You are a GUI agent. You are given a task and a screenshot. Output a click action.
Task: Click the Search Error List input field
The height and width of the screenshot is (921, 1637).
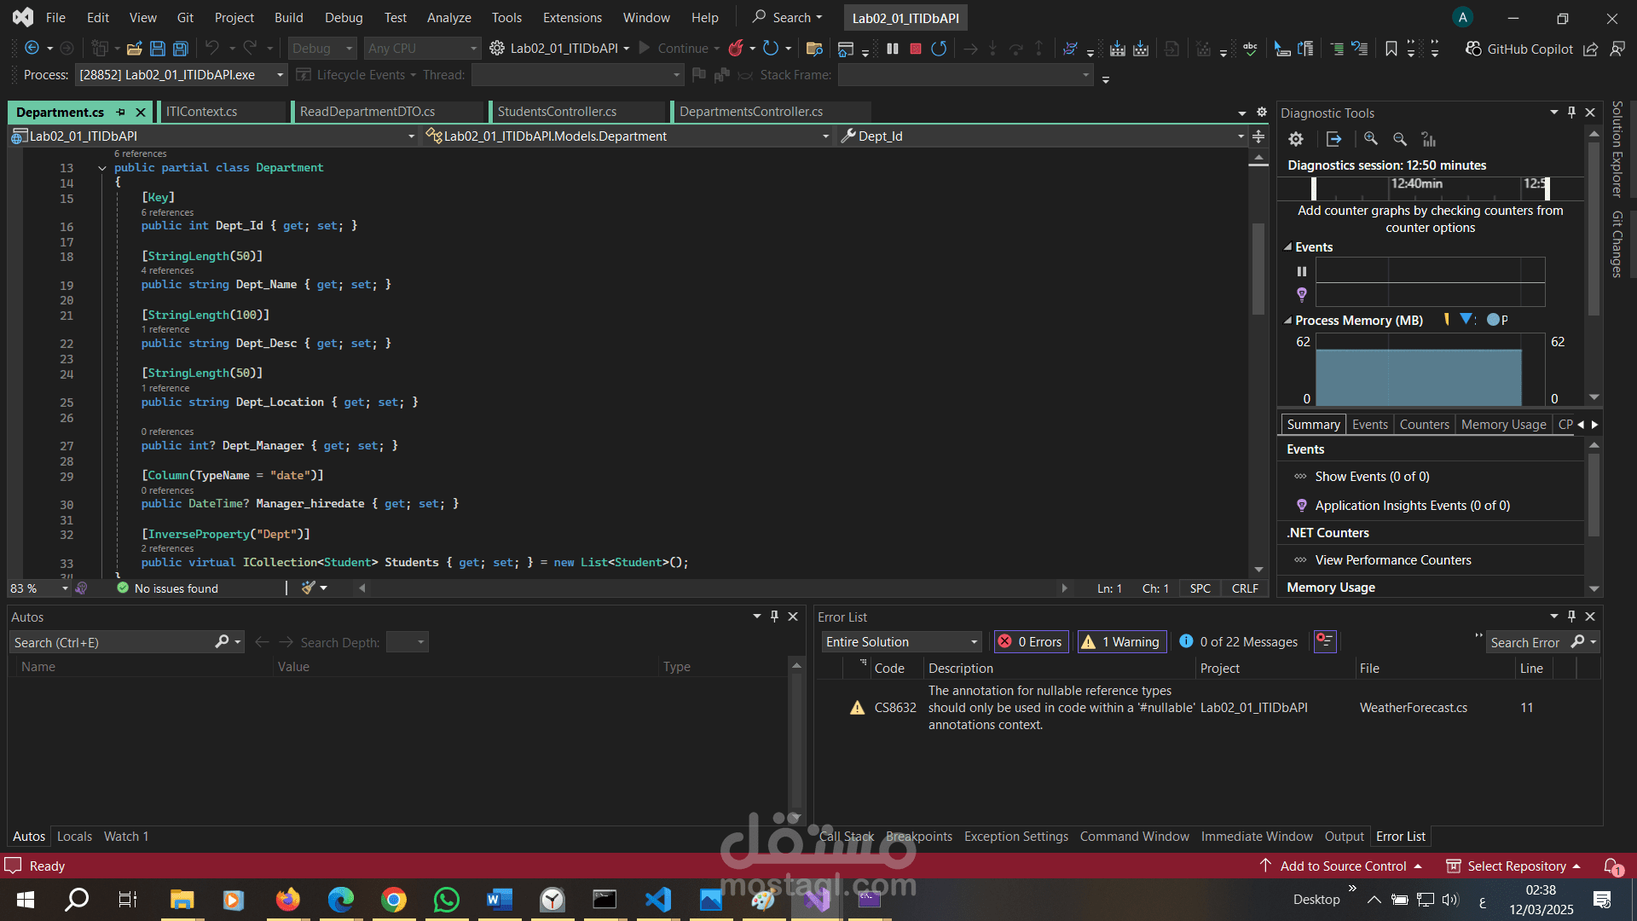pos(1526,642)
